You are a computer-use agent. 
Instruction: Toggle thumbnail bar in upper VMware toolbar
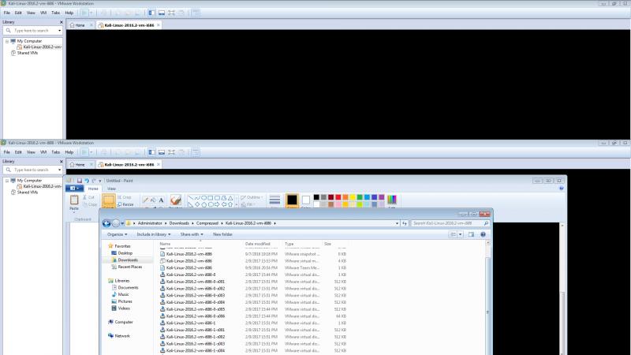tap(162, 13)
